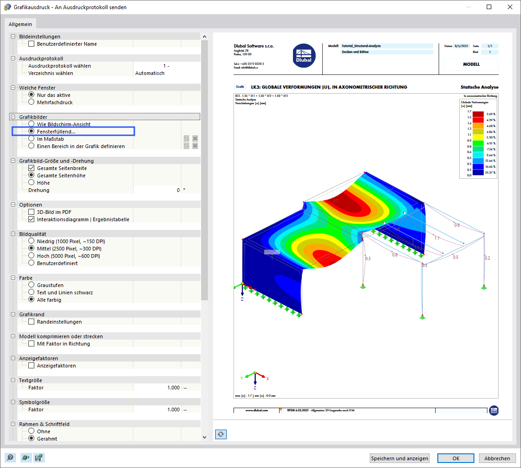Screen dimensions: 521x468
Task: Collapse the Welche Fenster section
Action: pyautogui.click(x=13, y=88)
